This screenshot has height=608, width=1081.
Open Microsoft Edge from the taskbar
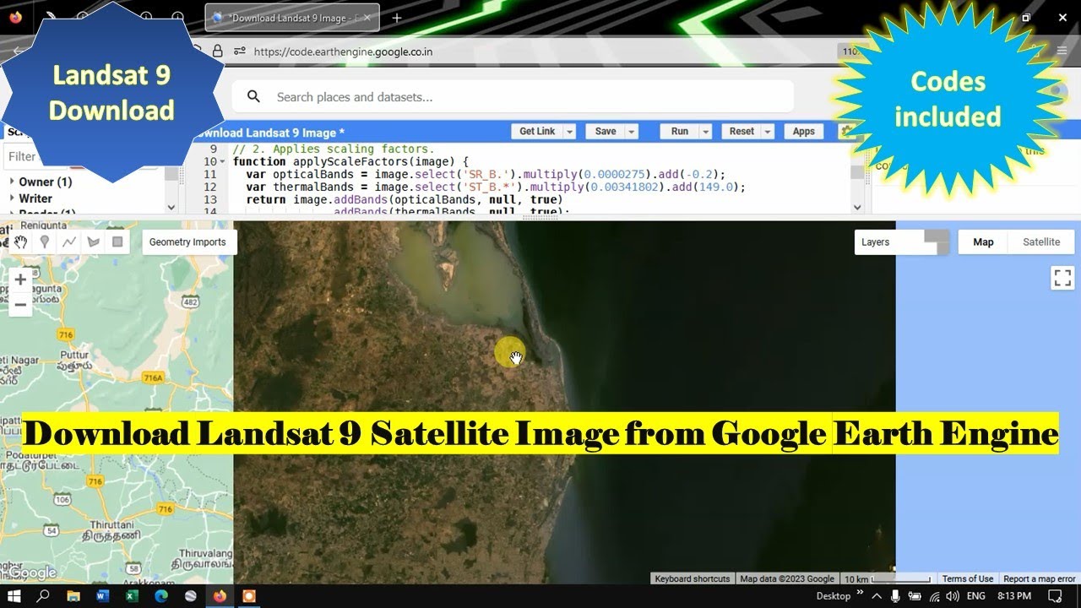point(161,595)
